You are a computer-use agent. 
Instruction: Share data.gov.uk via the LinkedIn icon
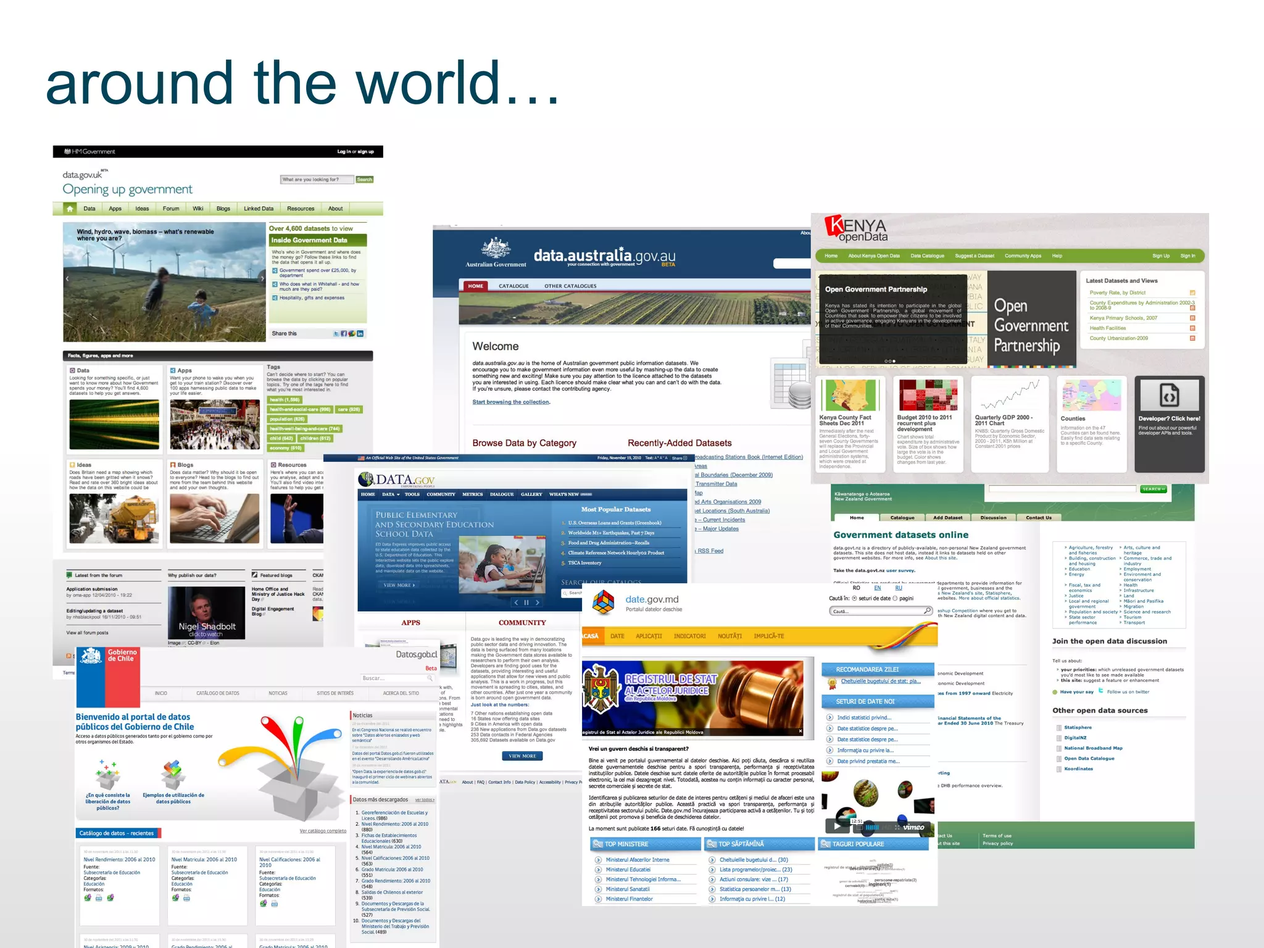[x=360, y=334]
